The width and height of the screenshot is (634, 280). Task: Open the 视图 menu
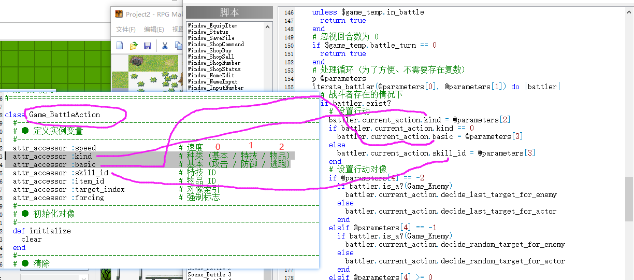click(x=178, y=30)
